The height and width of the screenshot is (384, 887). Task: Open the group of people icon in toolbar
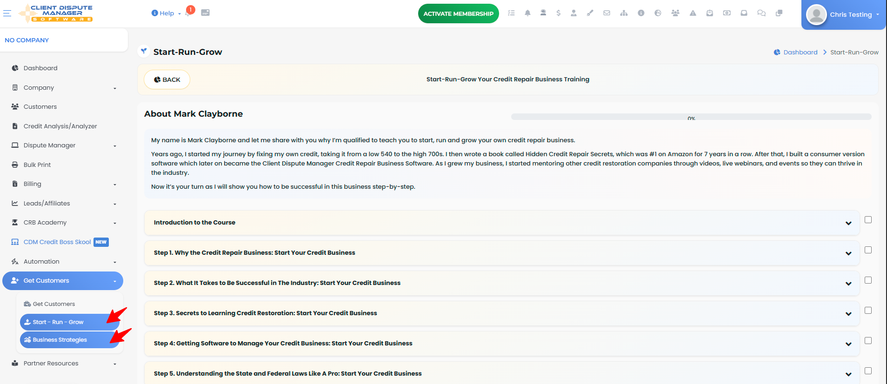[675, 13]
